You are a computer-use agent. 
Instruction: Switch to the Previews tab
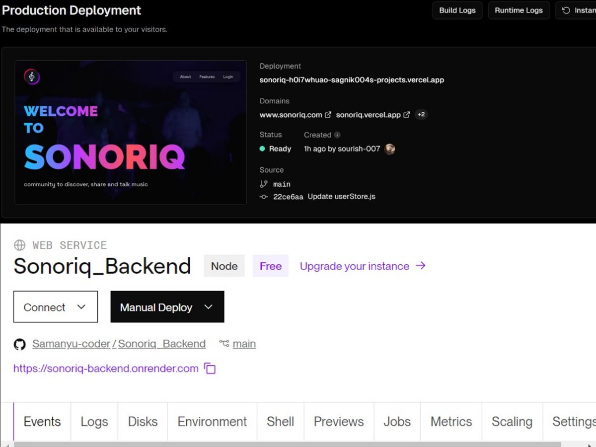pos(339,422)
